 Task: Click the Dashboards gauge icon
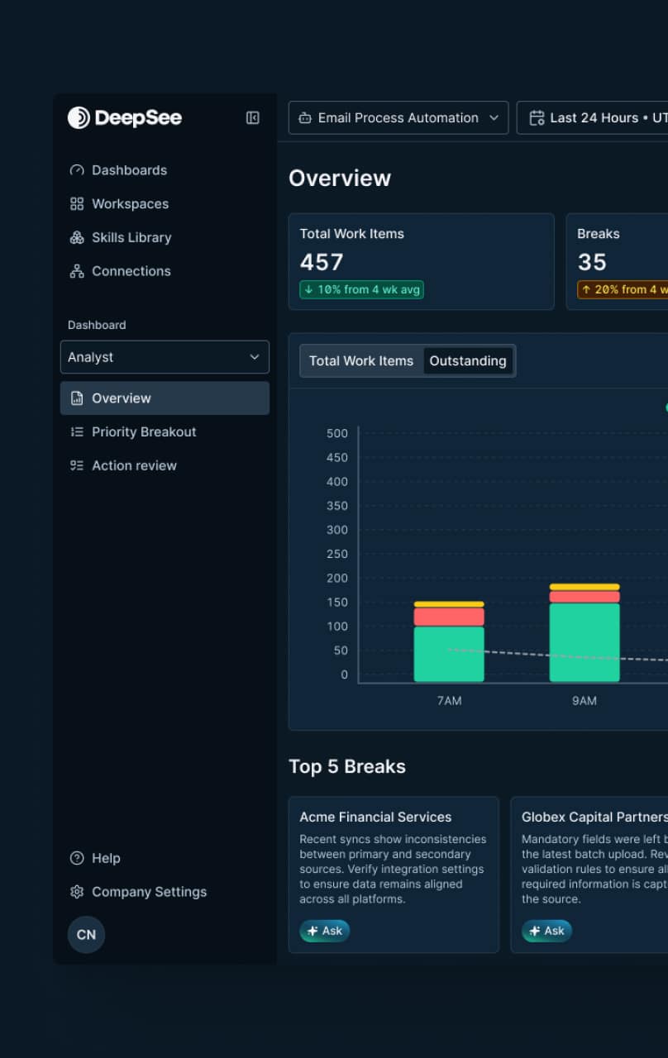[77, 170]
